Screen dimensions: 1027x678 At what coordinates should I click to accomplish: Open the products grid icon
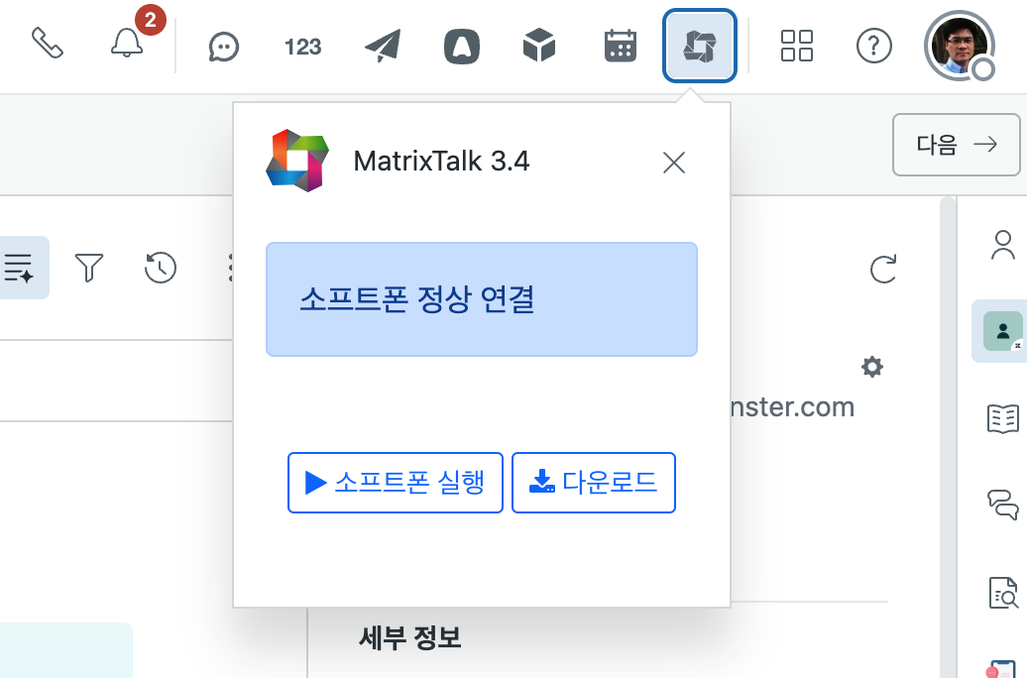[x=796, y=46]
